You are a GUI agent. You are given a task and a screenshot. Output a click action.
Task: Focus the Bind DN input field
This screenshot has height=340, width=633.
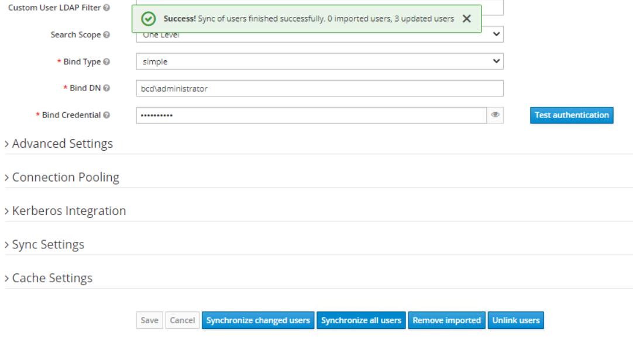pos(320,88)
